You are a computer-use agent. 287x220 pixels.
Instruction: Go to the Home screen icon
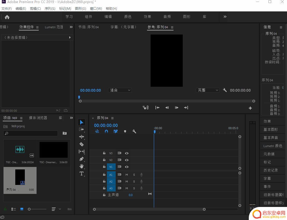click(7, 17)
